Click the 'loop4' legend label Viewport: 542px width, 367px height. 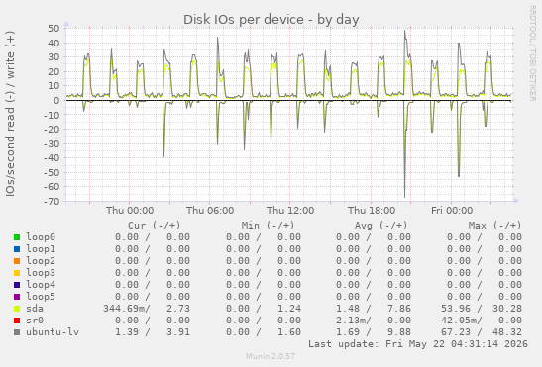[41, 285]
